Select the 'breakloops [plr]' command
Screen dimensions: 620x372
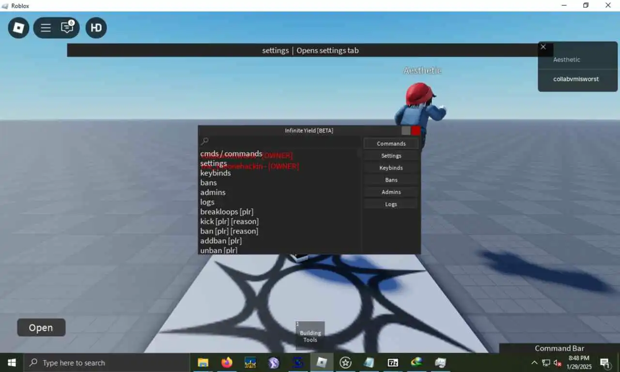click(x=227, y=212)
